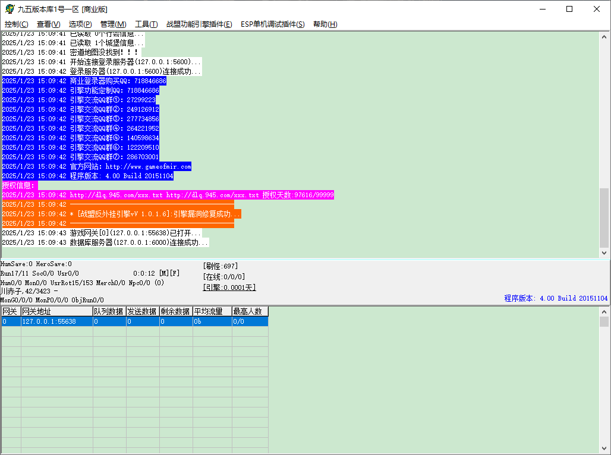
Task: Click the 密道地图没找到 log line
Action: pyautogui.click(x=71, y=52)
